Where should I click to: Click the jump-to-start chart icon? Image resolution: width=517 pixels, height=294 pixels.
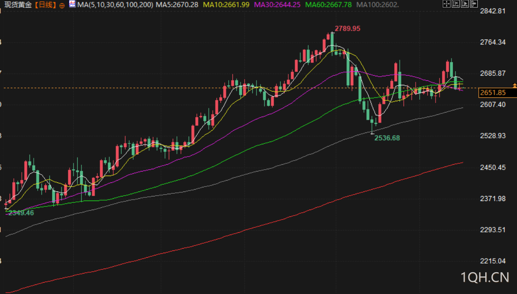[456, 4]
